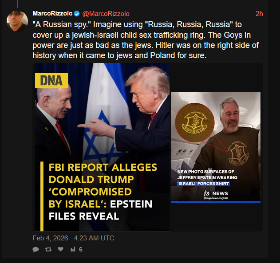Open the Feb 4, 2026 date permalink
The width and height of the screenshot is (280, 263).
point(73,238)
